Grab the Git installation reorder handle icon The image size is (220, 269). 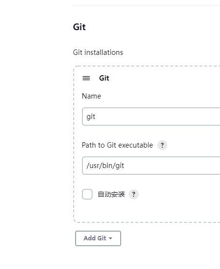(x=86, y=78)
